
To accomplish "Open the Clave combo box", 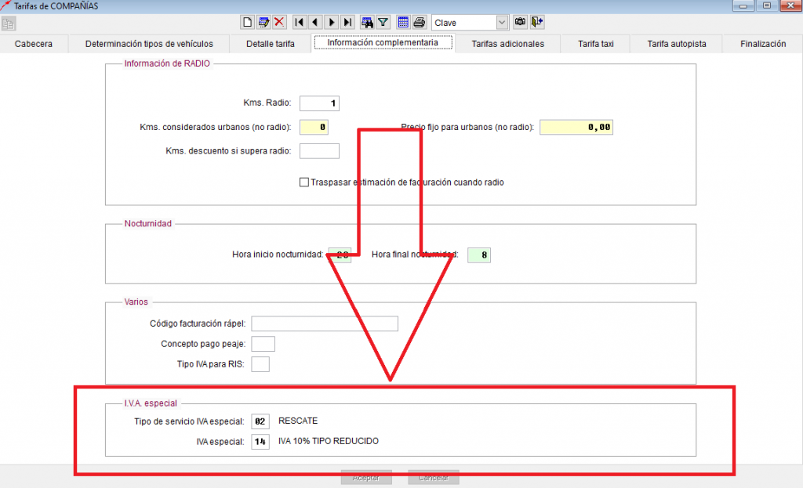I will point(471,23).
